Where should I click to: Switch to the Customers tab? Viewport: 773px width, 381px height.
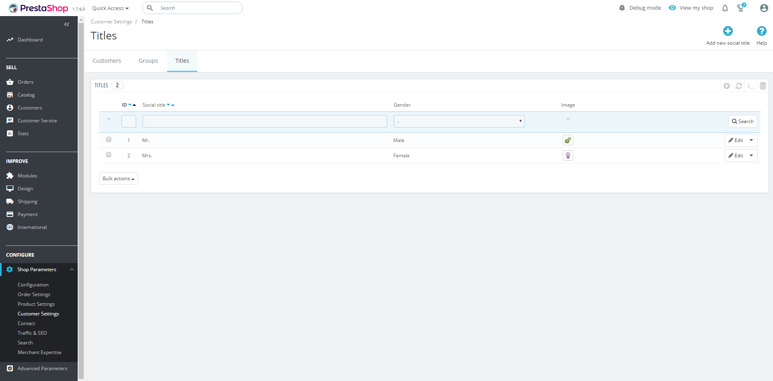tap(107, 61)
